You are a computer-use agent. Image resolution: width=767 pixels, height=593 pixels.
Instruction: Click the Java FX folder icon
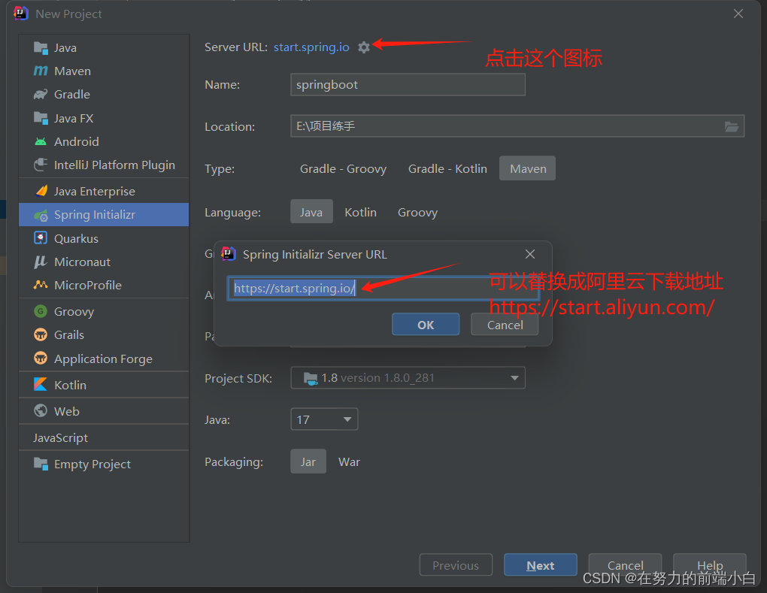(41, 118)
